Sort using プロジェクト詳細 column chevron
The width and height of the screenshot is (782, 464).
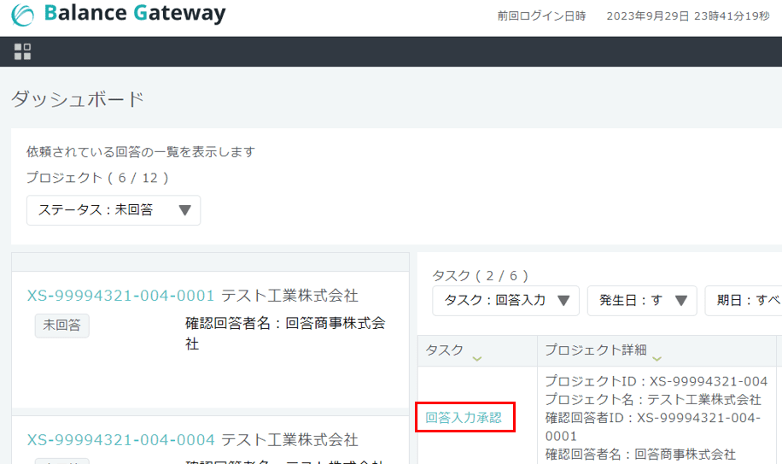(657, 358)
